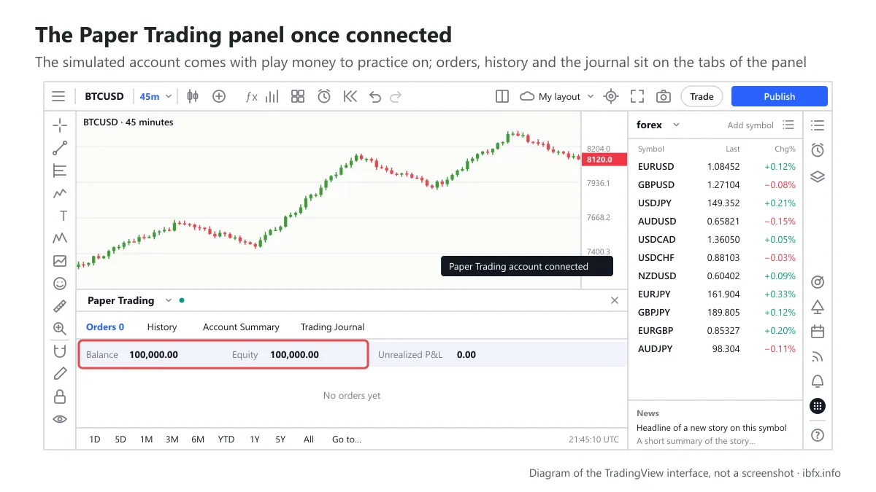Select USDJPY in the watchlist
Viewport: 876px width, 492px height.
[715, 203]
